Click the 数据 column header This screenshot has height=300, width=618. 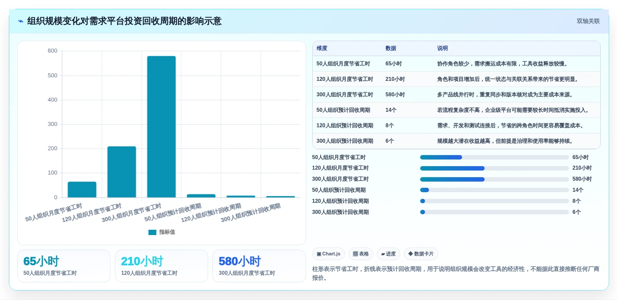click(x=391, y=49)
